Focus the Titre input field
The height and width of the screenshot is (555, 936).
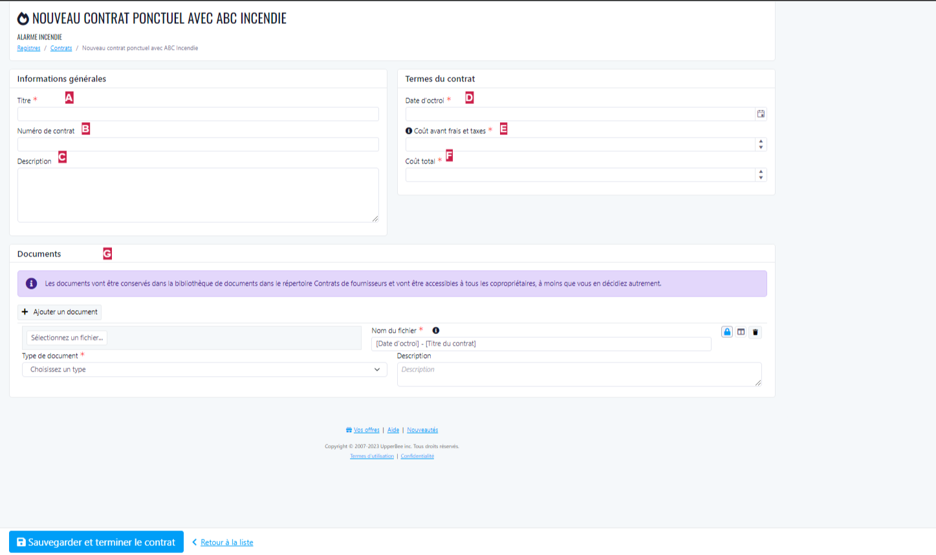pos(198,114)
